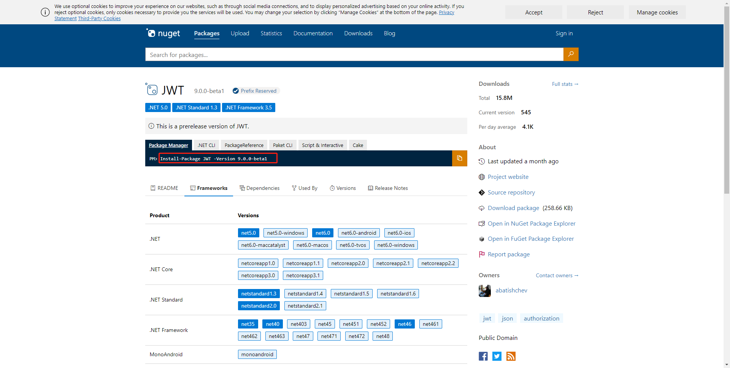Screen dimensions: 730x368
Task: View the Release Notes tab
Action: point(388,188)
